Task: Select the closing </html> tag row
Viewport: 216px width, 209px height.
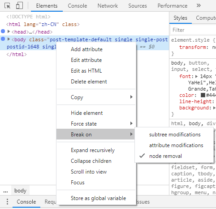Action: pyautogui.click(x=17, y=54)
